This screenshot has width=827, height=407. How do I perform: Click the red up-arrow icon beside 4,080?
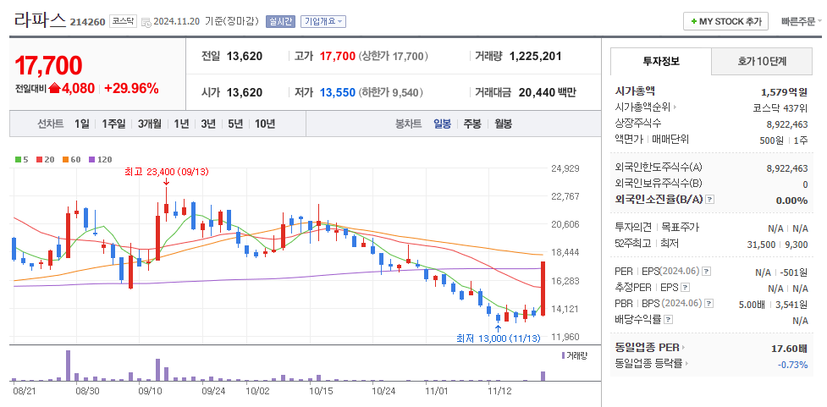click(54, 89)
